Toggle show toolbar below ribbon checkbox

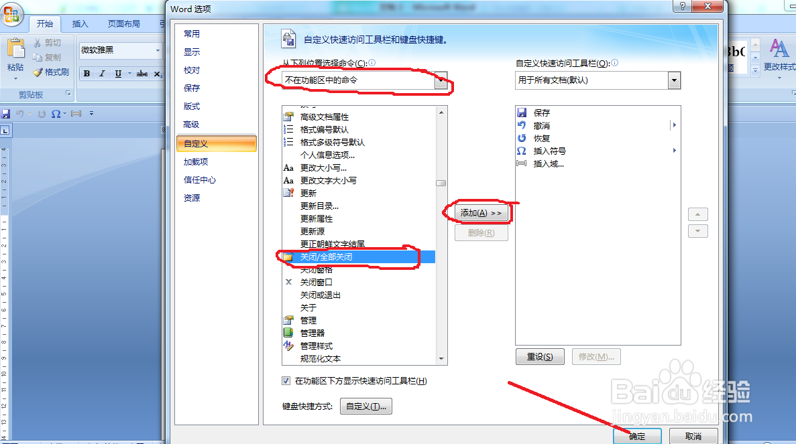pos(286,380)
